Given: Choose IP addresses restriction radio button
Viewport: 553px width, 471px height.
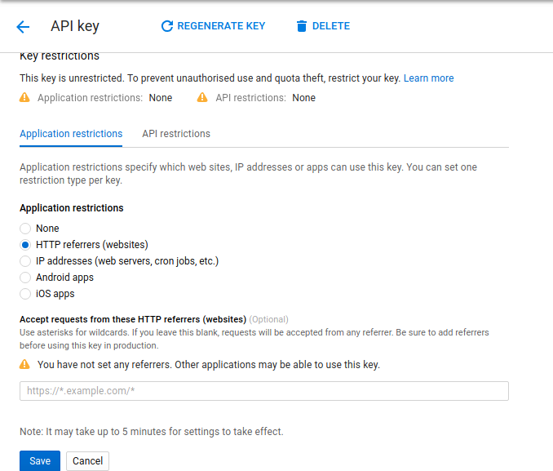Looking at the screenshot, I should pyautogui.click(x=25, y=261).
